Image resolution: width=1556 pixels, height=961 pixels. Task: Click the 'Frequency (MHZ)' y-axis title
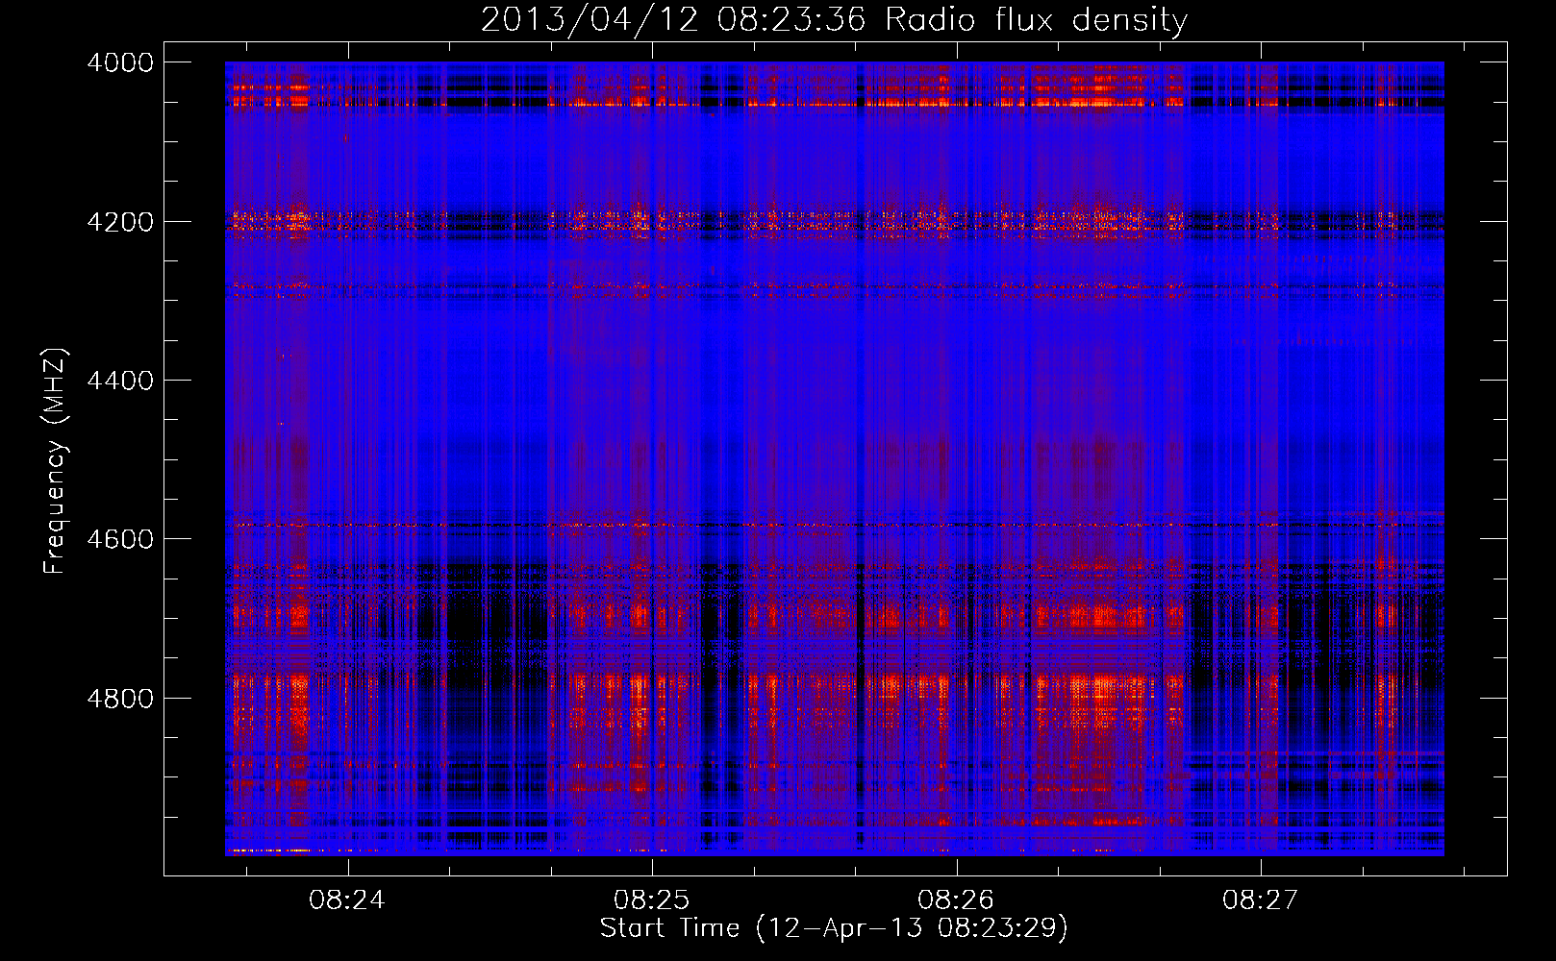[x=55, y=461]
